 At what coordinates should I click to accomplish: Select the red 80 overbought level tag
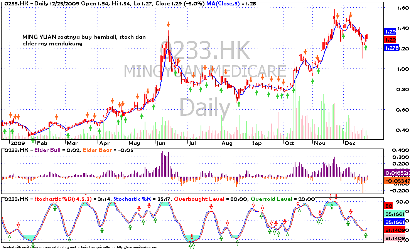point(388,206)
